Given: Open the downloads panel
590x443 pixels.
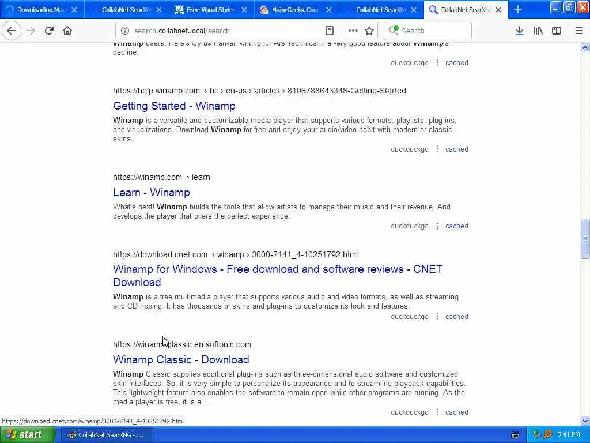Looking at the screenshot, I should (x=519, y=31).
